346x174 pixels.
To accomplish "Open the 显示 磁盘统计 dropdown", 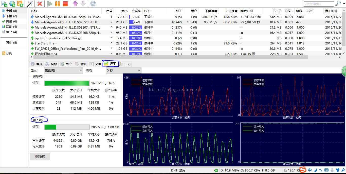I will (x=63, y=70).
